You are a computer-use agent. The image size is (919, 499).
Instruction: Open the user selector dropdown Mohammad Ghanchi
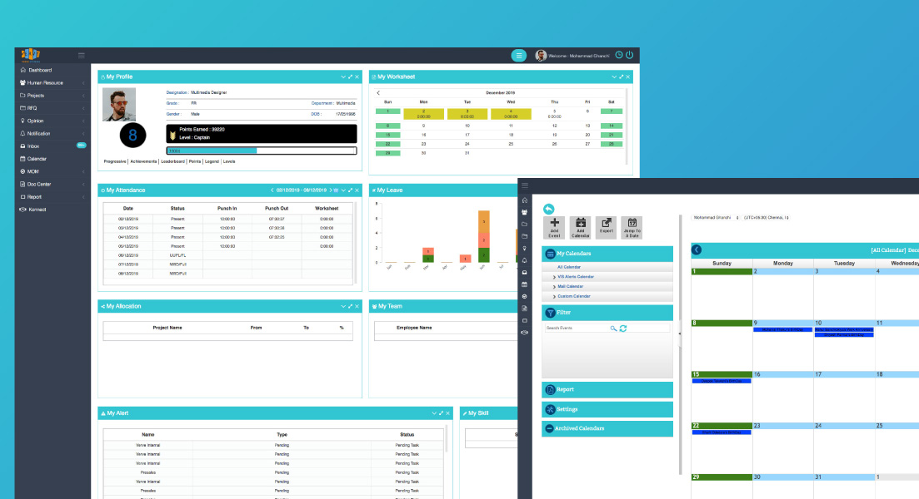[715, 218]
